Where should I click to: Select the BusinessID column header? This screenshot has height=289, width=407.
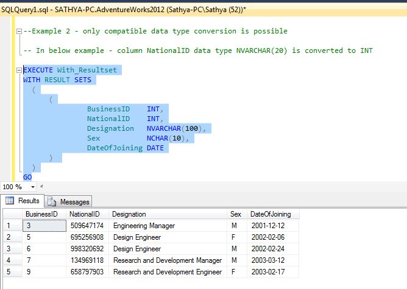click(44, 214)
